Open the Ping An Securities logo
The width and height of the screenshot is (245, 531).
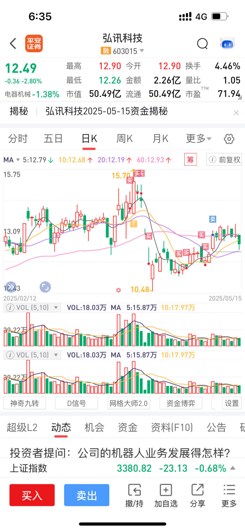coord(34,43)
